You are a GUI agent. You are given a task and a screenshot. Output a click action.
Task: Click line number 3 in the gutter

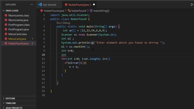point(44,26)
